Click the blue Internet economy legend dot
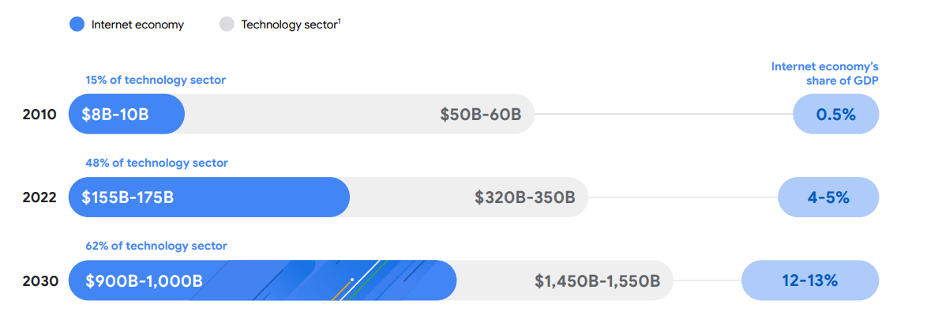The width and height of the screenshot is (938, 331). [77, 24]
